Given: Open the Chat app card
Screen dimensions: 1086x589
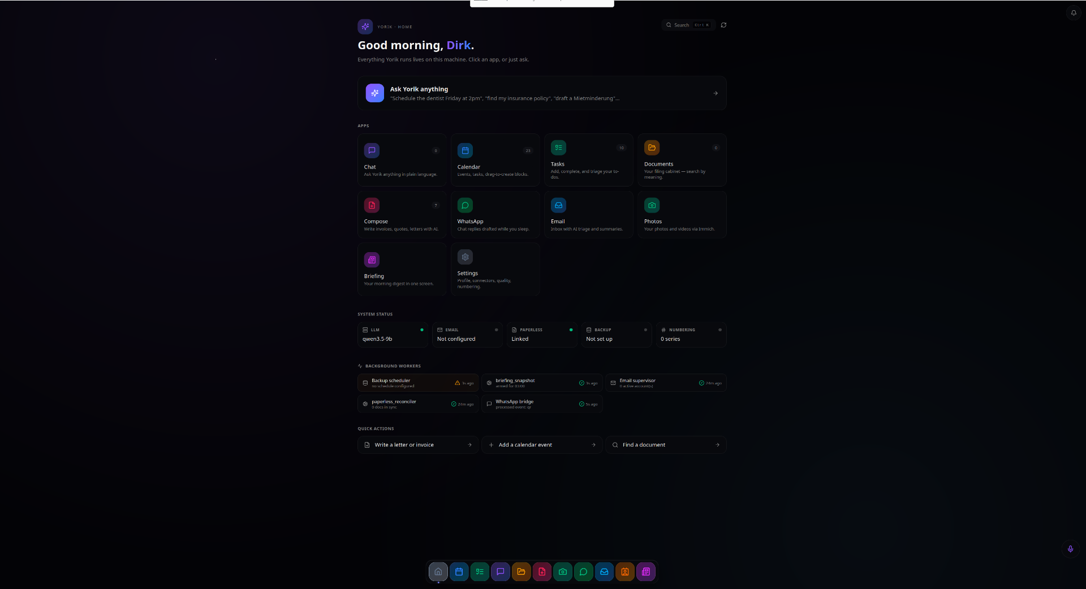Looking at the screenshot, I should point(402,160).
